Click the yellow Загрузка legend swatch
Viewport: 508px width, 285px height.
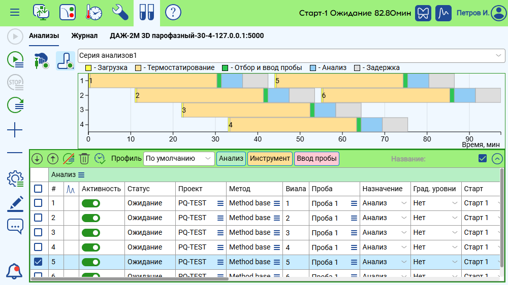(88, 68)
